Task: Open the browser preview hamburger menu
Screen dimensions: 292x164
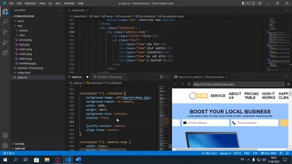Action: coord(288,84)
